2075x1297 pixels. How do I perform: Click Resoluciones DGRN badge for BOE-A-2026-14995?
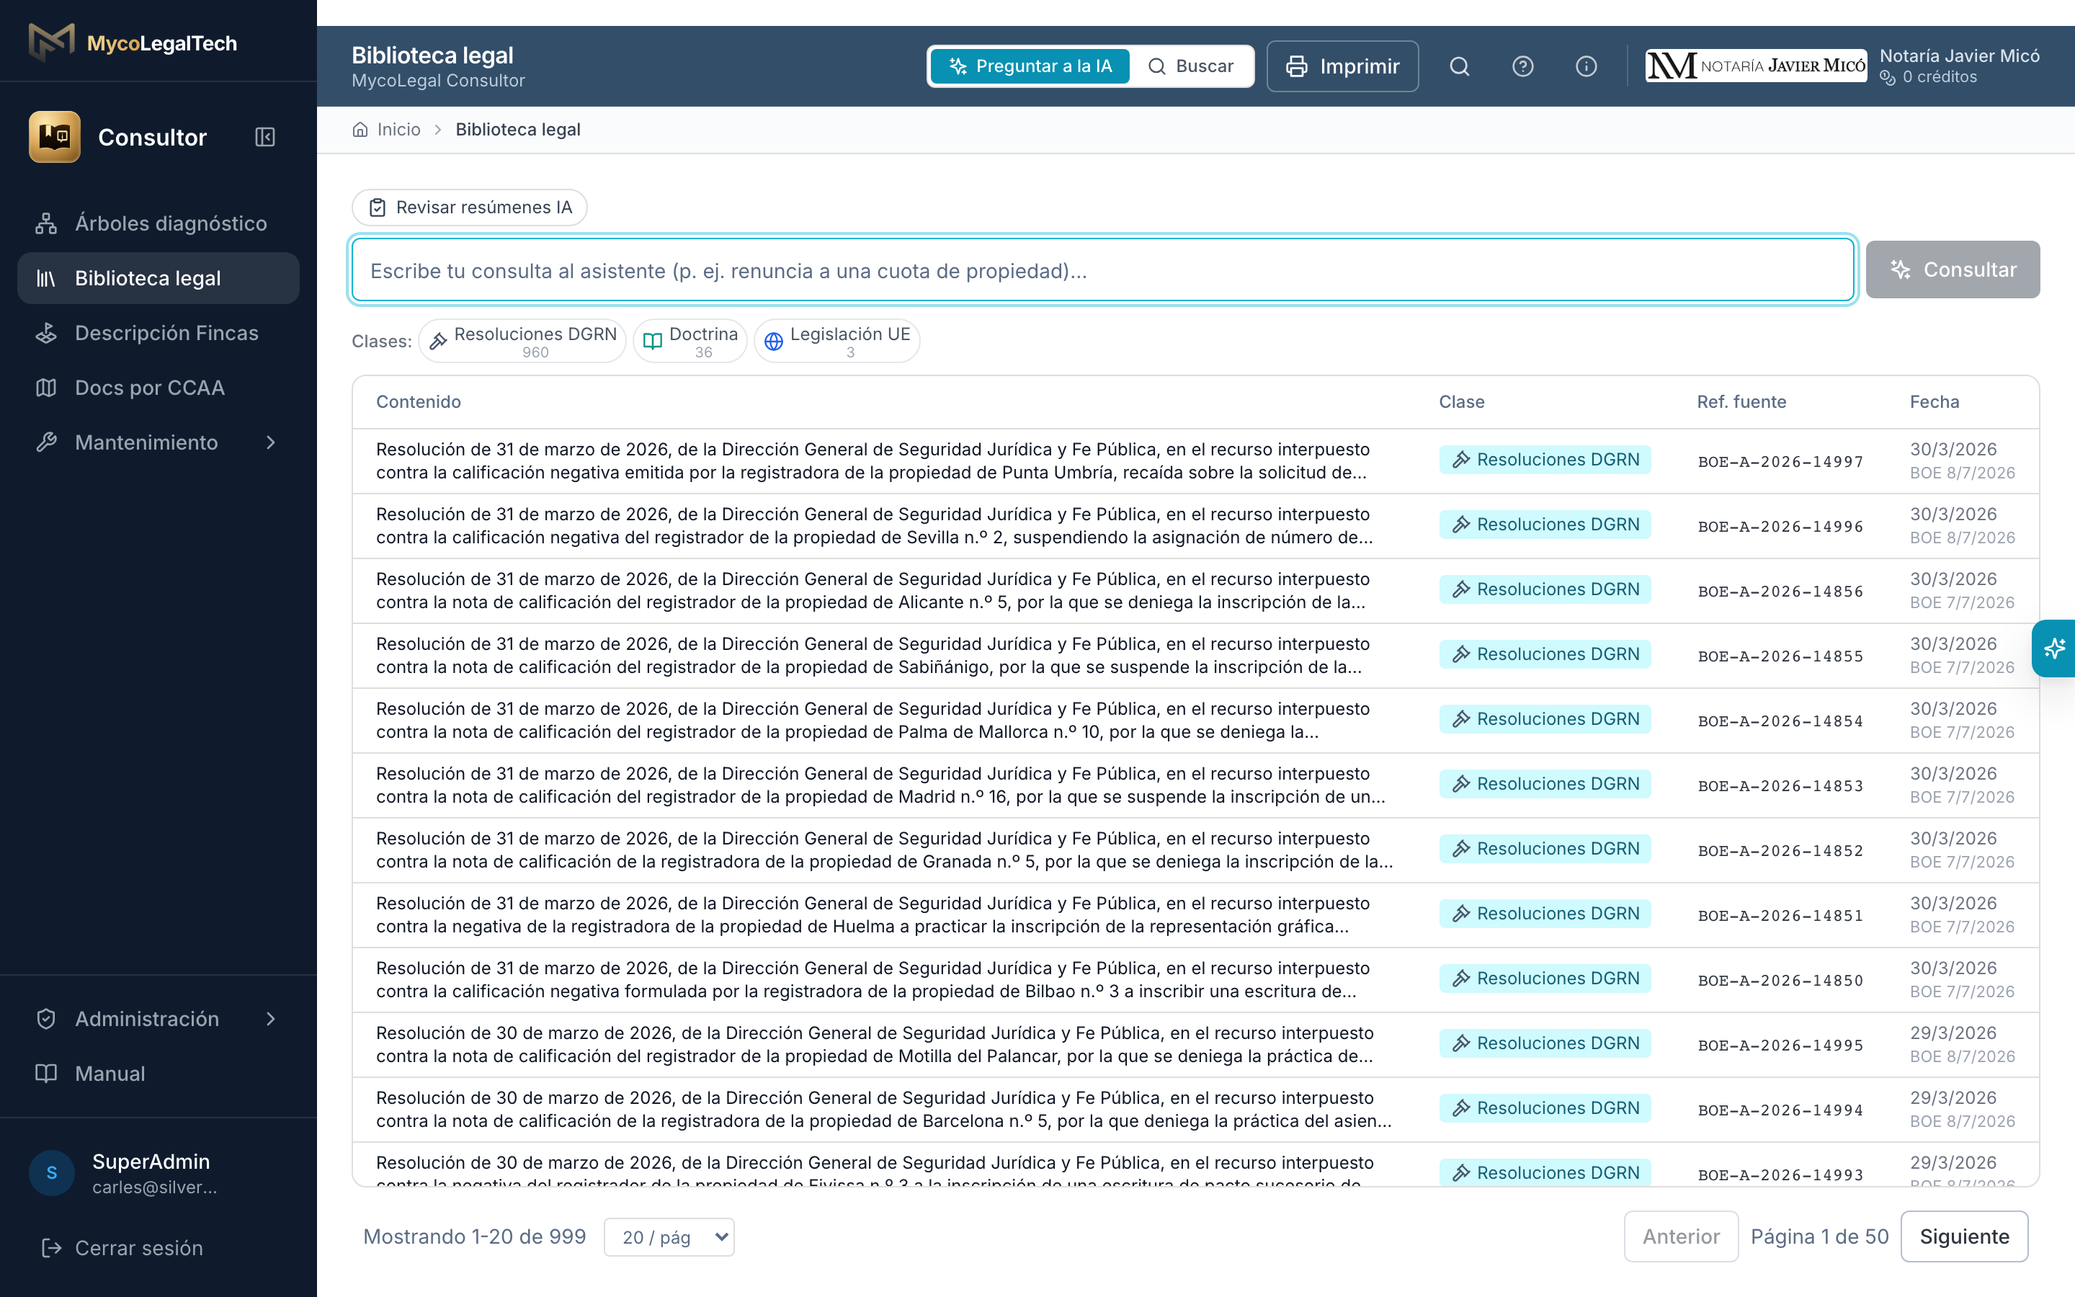pyautogui.click(x=1545, y=1043)
